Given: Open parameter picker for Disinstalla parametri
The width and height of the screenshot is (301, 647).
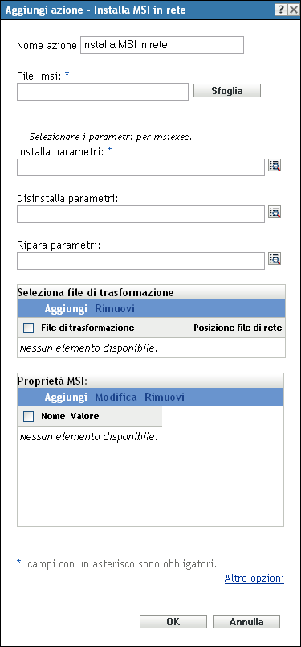Looking at the screenshot, I should 275,212.
